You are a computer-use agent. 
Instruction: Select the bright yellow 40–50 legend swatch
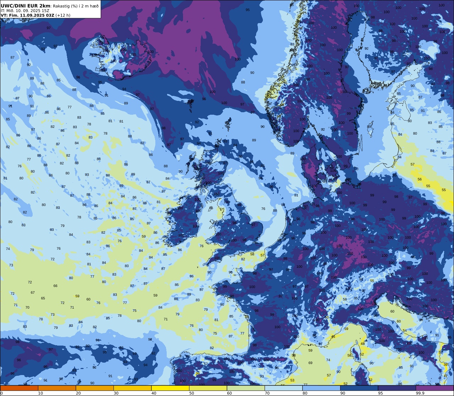170,388
